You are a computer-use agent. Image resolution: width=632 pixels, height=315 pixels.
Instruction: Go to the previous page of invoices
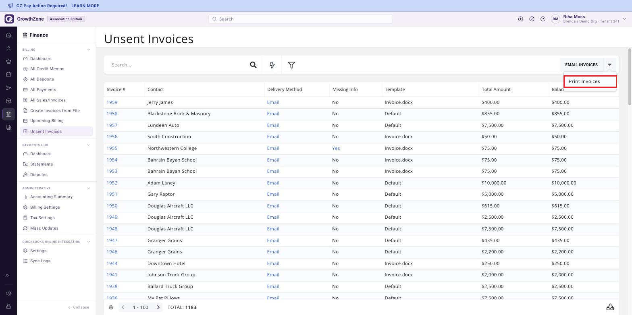(124, 307)
